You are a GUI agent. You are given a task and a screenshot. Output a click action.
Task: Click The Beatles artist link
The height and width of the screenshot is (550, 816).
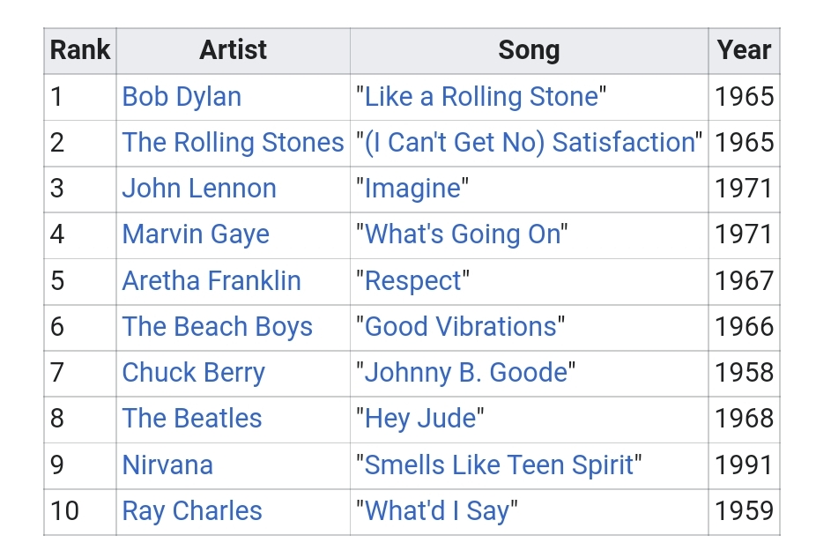[192, 419]
